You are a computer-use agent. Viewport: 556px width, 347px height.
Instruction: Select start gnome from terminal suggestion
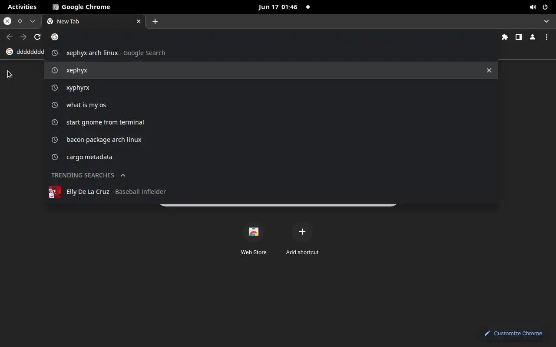pyautogui.click(x=271, y=122)
